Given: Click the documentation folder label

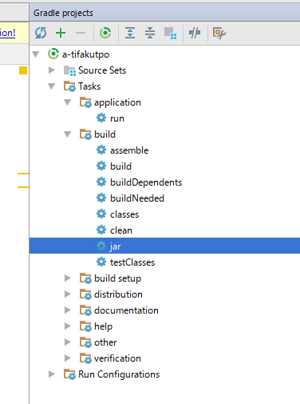Looking at the screenshot, I should coord(126,310).
